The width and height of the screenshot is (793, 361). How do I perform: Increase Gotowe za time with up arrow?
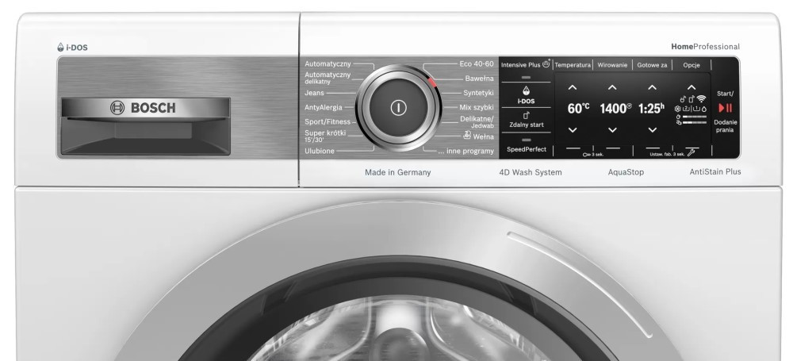pos(652,86)
